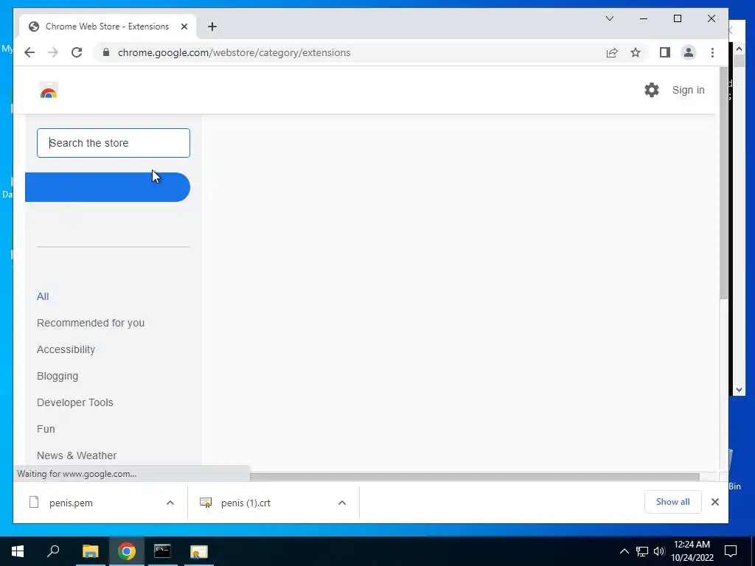Screen dimensions: 755x566
Task: Choose the Accessibility category
Action: click(66, 349)
